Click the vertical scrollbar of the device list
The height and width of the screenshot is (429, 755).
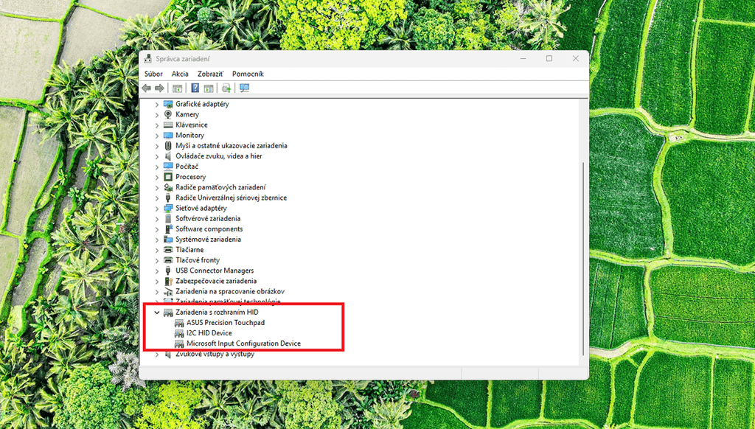(583, 259)
